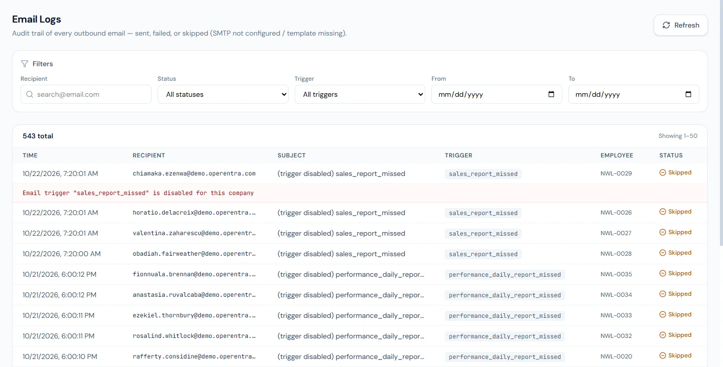Click the Skipped status icon for NWL-0032

(662, 335)
